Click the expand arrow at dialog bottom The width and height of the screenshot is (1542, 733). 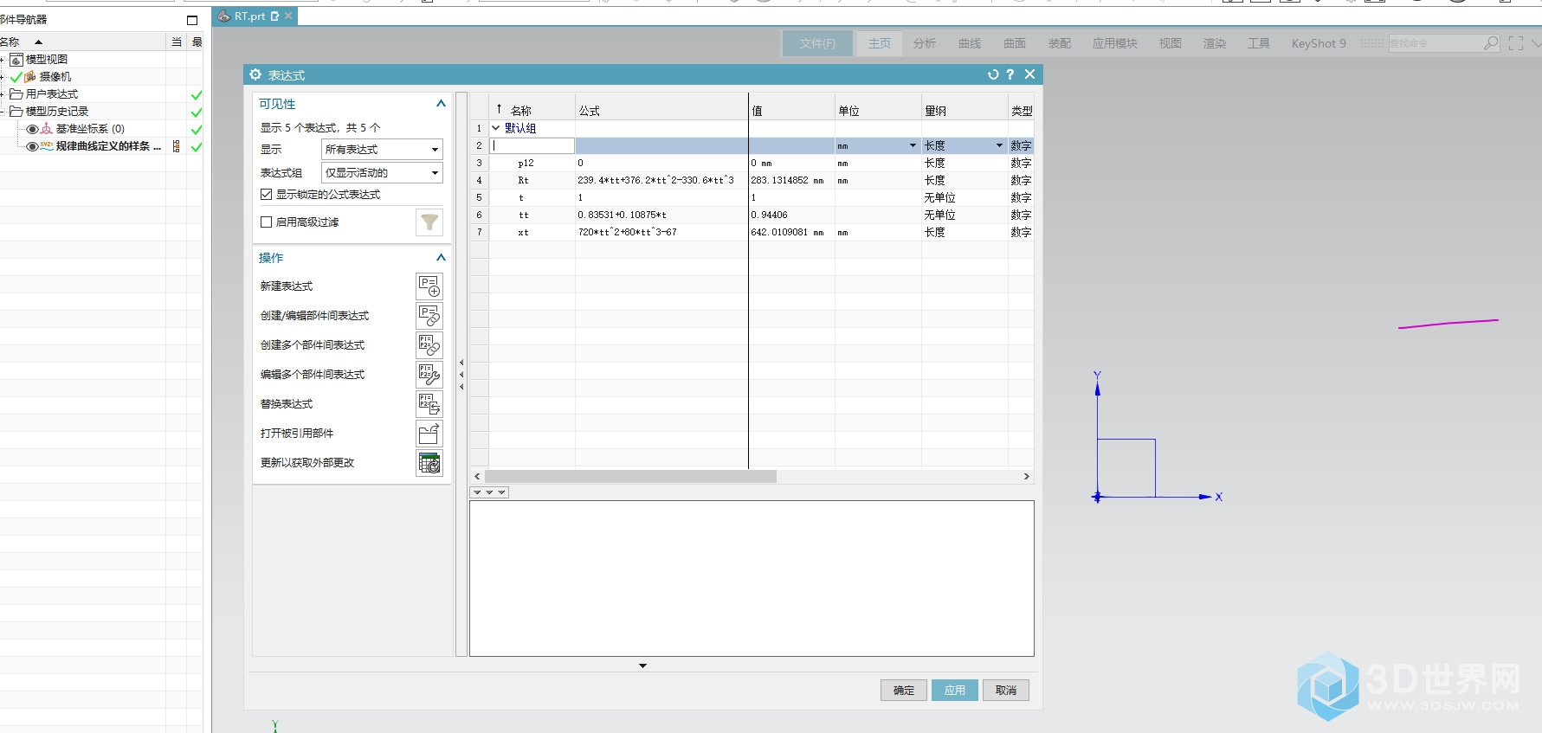tap(642, 665)
